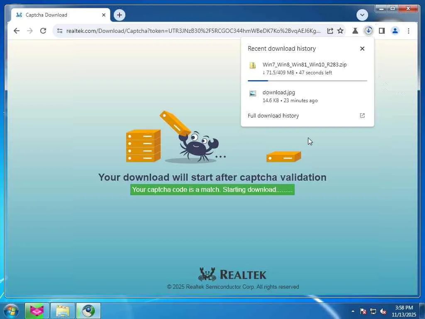Expand the tab search dropdown
Image resolution: width=425 pixels, height=319 pixels.
(x=362, y=15)
